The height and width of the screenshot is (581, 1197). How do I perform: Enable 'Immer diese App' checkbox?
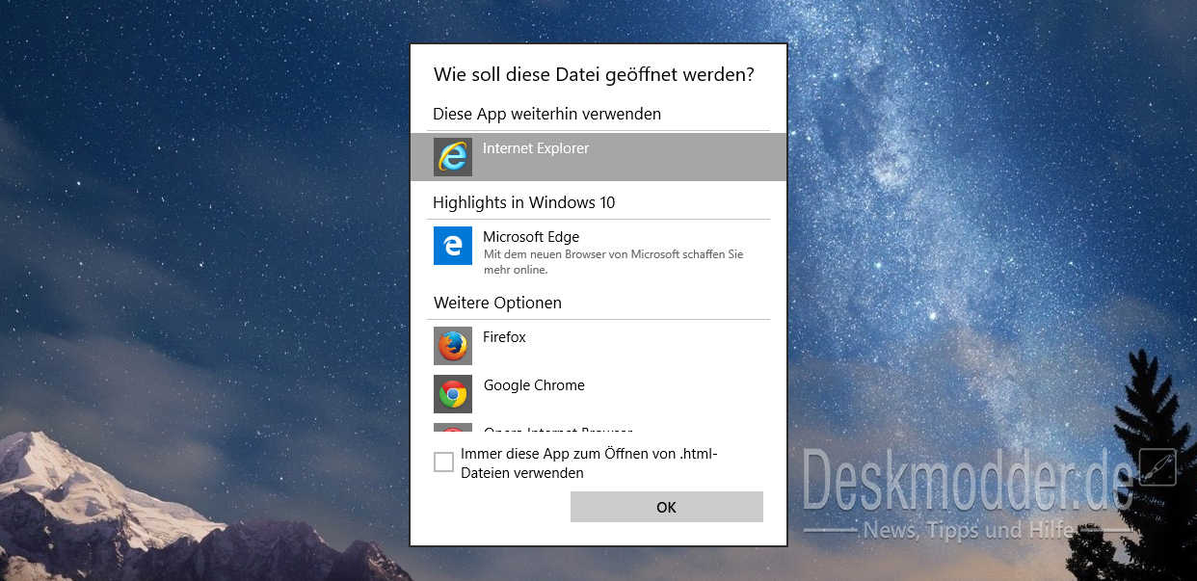click(x=443, y=462)
